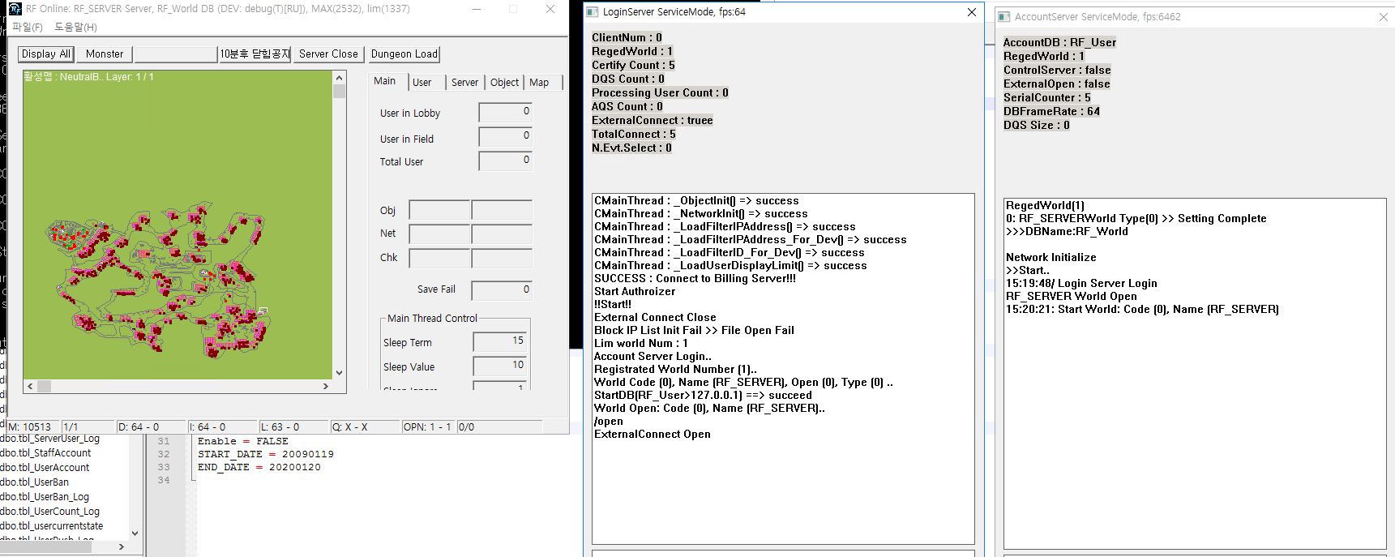Select dbo.tbl_UserBan_Log in the table list
This screenshot has width=1395, height=557.
(45, 497)
